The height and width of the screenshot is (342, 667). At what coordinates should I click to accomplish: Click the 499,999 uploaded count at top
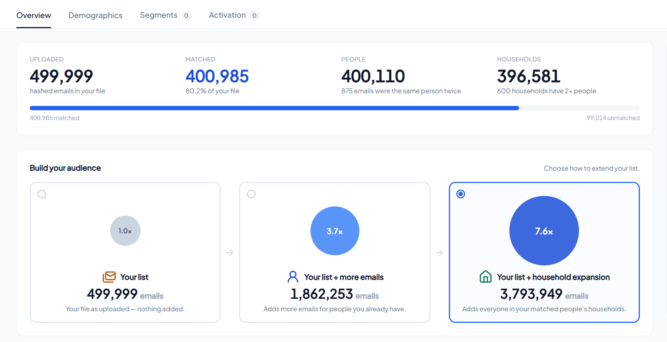pos(61,76)
